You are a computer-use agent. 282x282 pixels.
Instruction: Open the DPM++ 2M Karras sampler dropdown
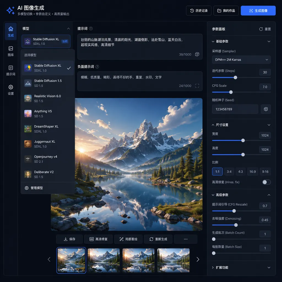[x=241, y=60]
